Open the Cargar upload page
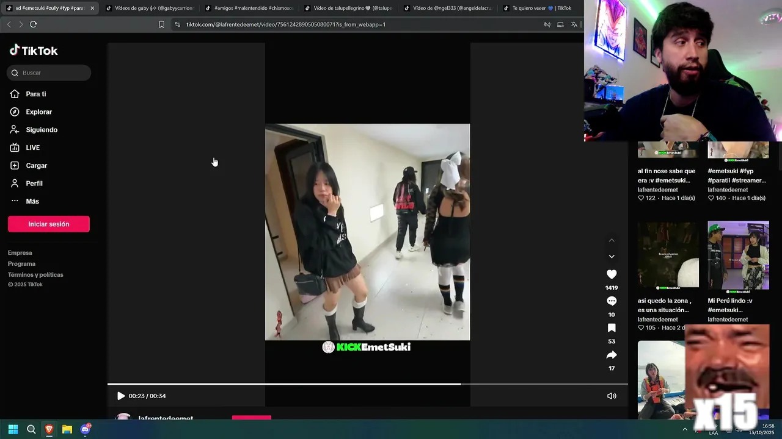The image size is (782, 439). (29, 165)
